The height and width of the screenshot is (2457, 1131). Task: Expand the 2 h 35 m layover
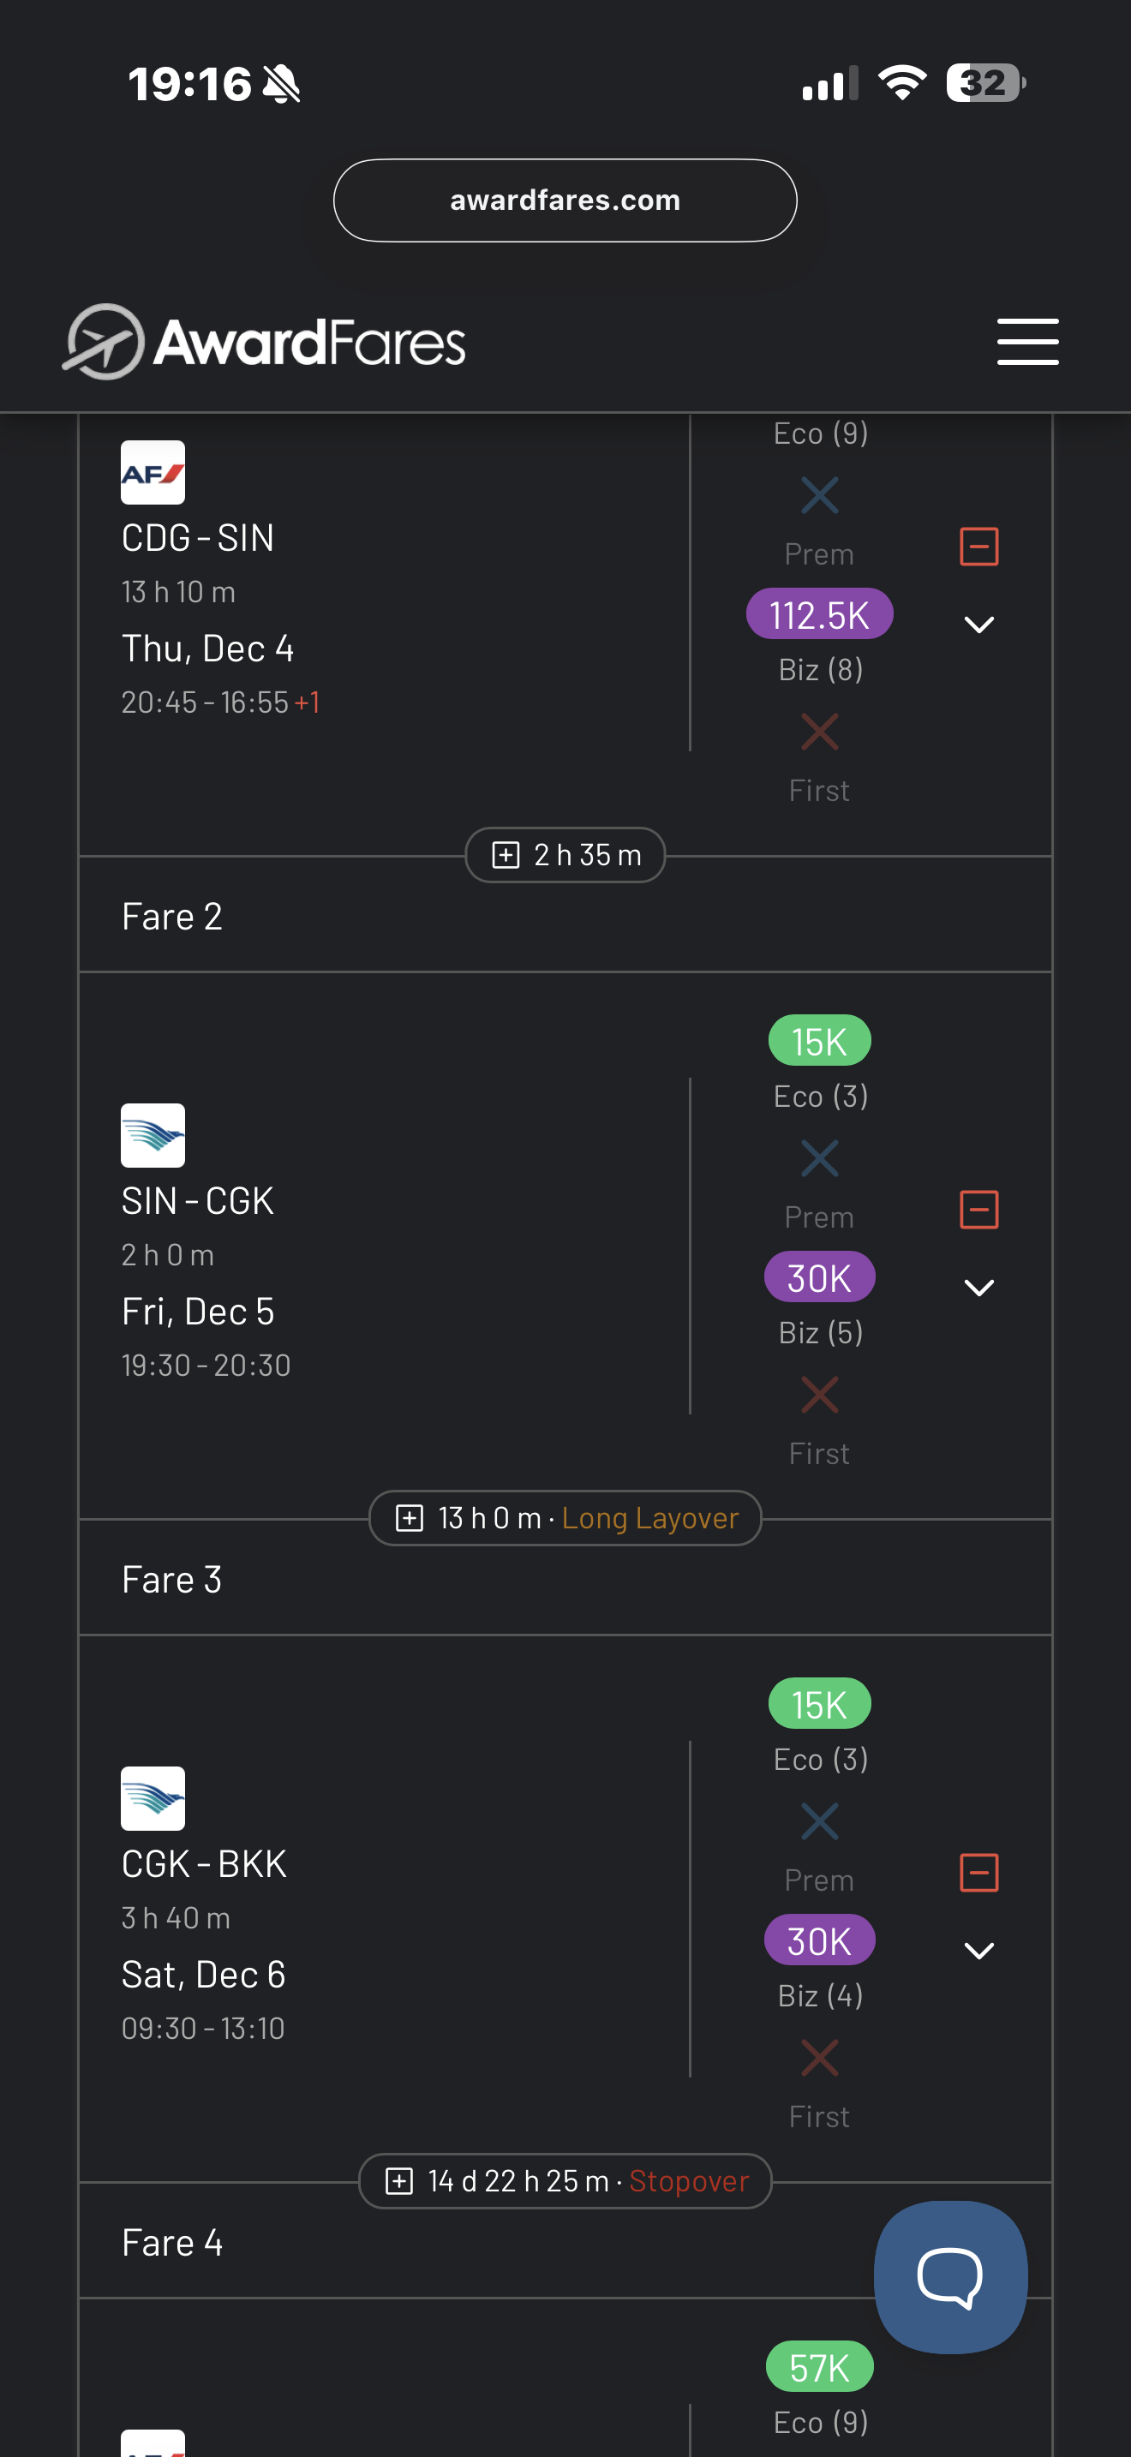tap(565, 855)
